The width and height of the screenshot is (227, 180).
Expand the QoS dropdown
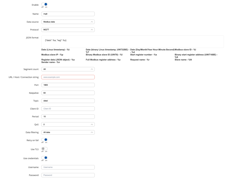[x=68, y=125]
